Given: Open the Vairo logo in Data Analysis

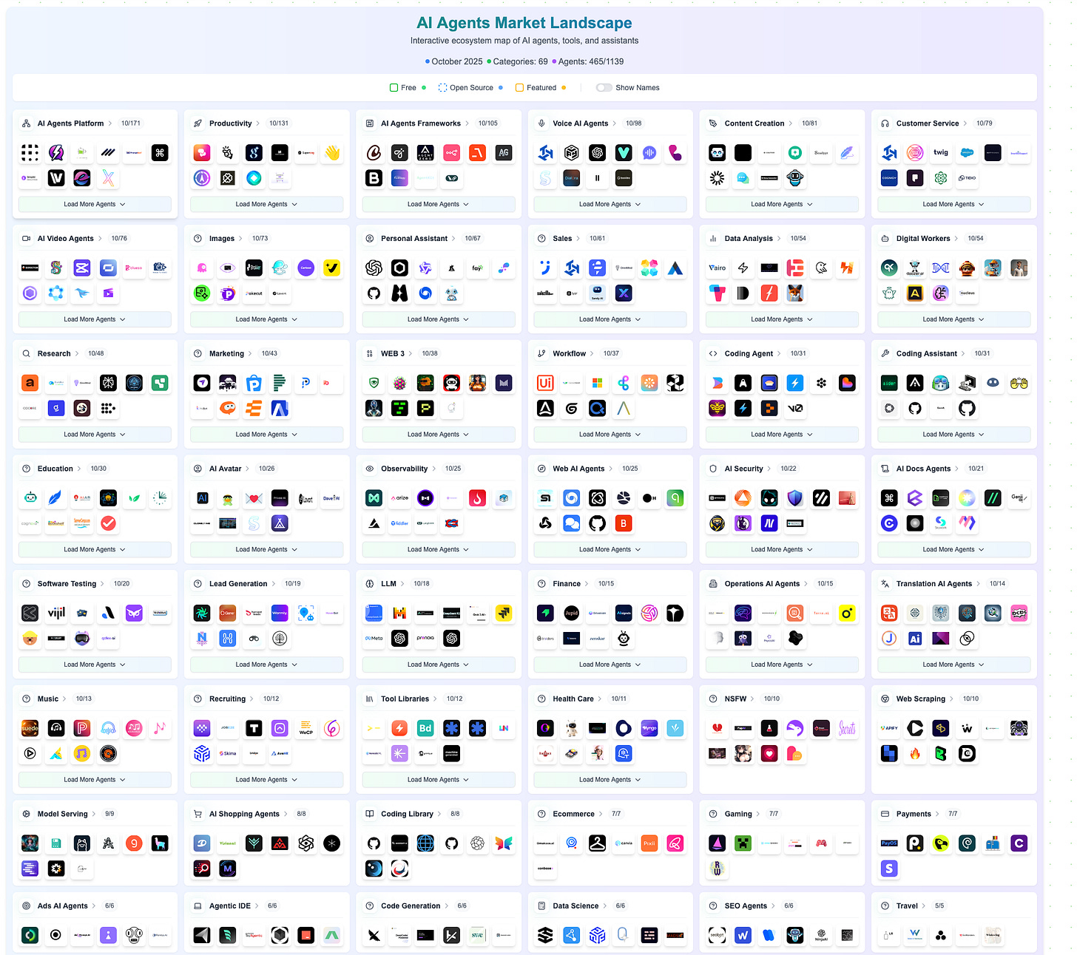Looking at the screenshot, I should [718, 268].
